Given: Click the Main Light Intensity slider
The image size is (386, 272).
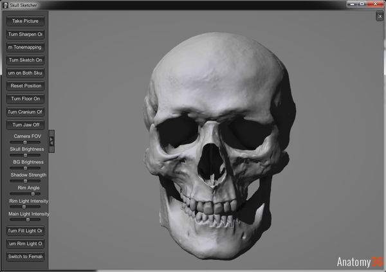Looking at the screenshot, I should coord(26,219).
